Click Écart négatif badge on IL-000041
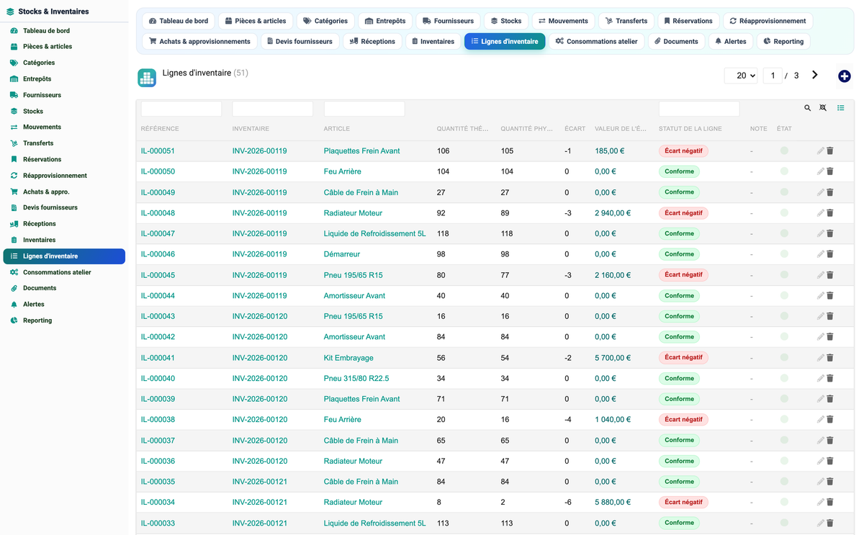The image size is (864, 535). click(x=683, y=358)
